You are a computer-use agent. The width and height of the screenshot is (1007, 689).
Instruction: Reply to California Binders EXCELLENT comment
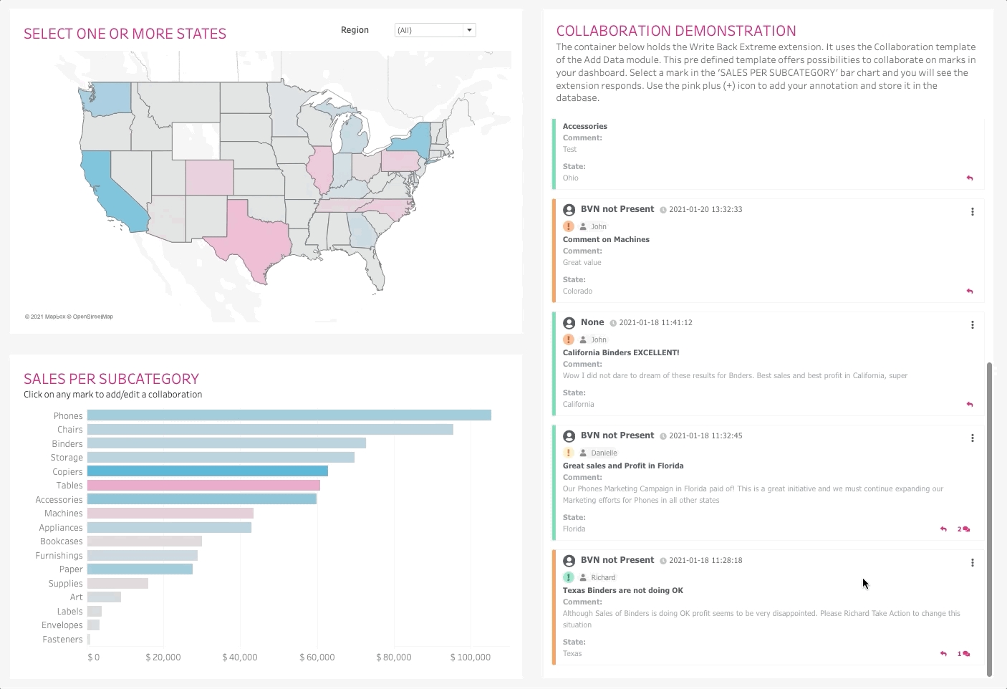pyautogui.click(x=970, y=405)
